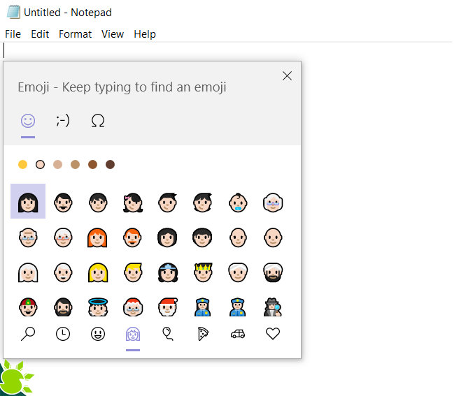Pick the red-haired woman emoji

[x=98, y=237]
